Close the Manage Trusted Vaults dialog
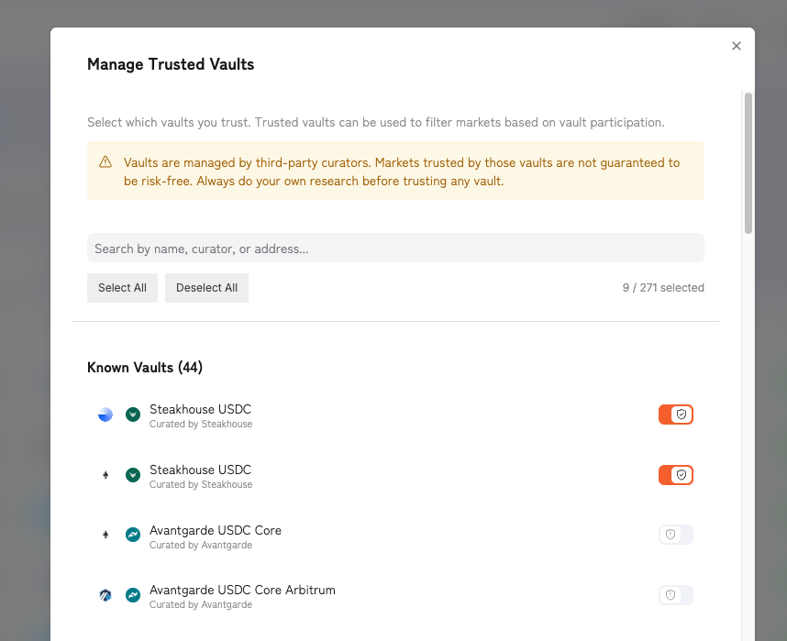This screenshot has height=641, width=787. [x=737, y=46]
